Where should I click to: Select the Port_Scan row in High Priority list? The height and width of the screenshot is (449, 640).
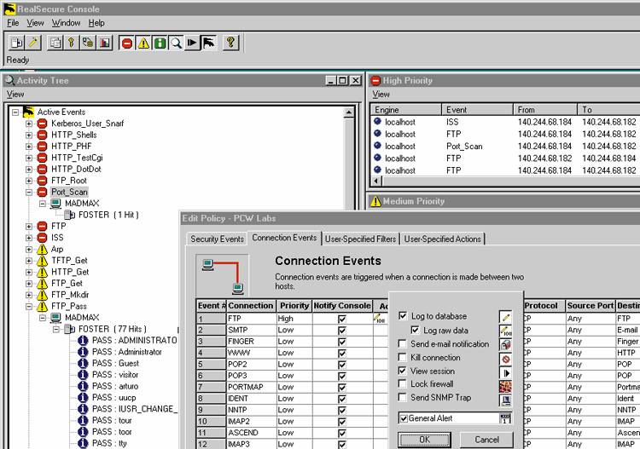[464, 147]
